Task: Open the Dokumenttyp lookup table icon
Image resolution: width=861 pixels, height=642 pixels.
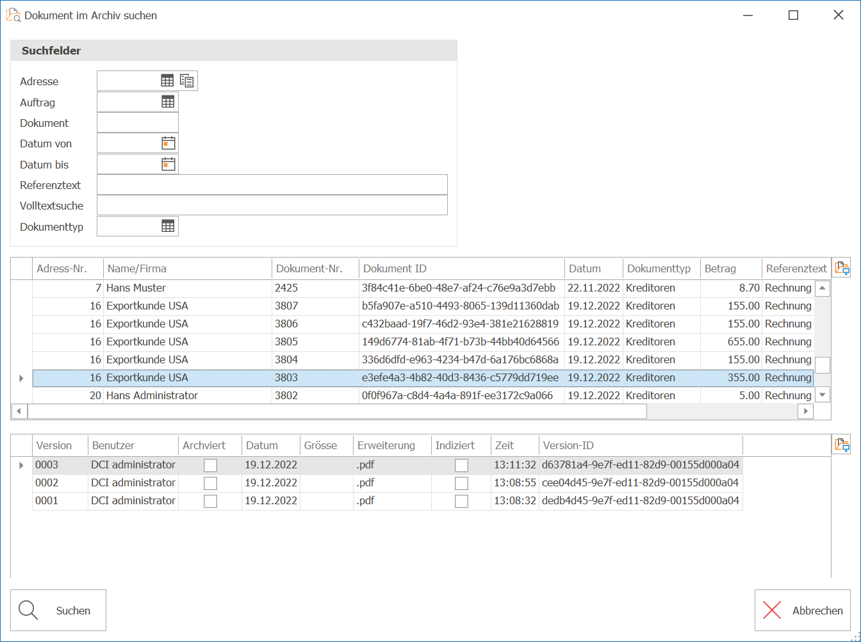Action: (168, 226)
